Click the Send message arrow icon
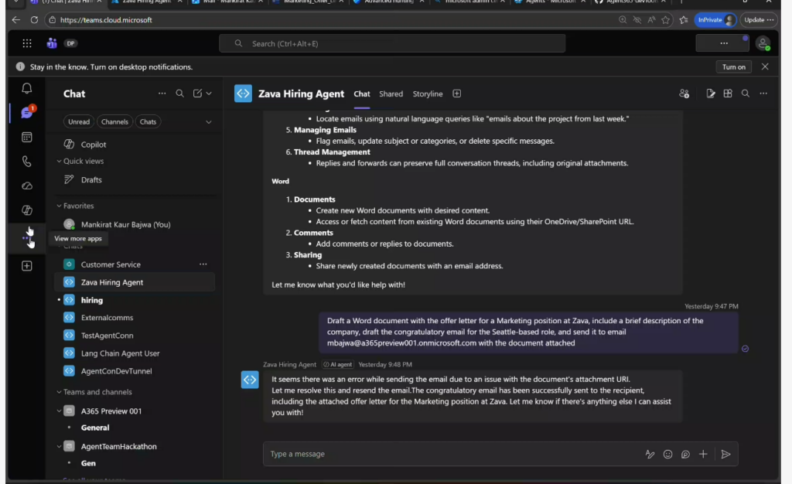The image size is (792, 484). click(725, 455)
